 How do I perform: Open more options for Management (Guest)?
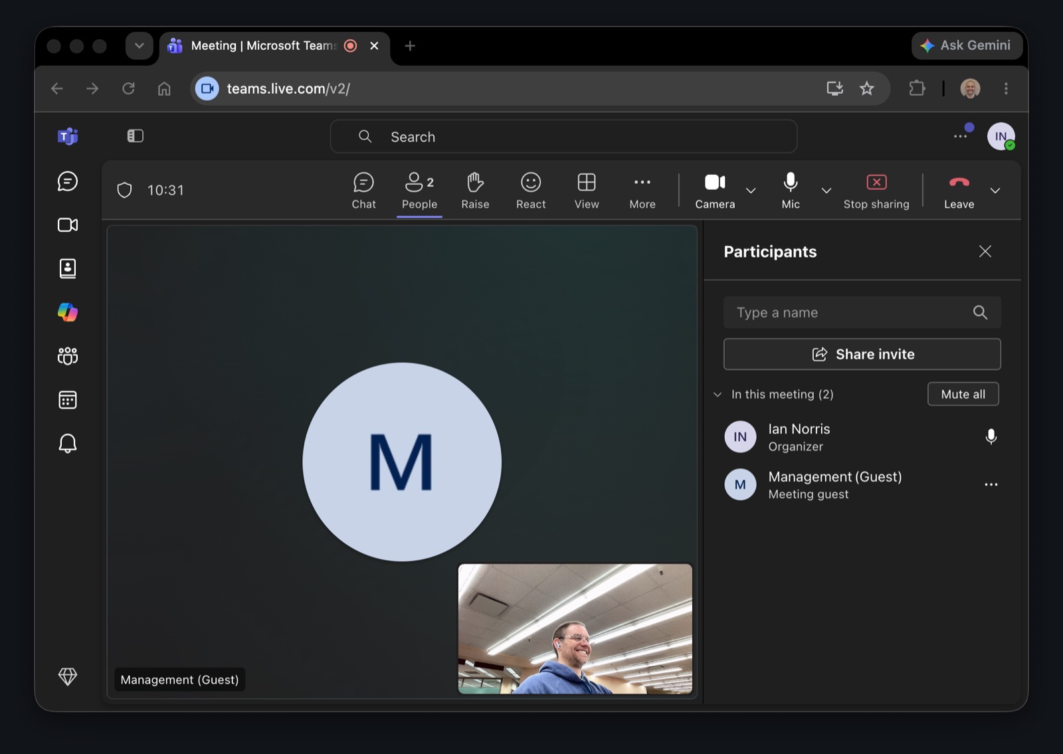[991, 485]
